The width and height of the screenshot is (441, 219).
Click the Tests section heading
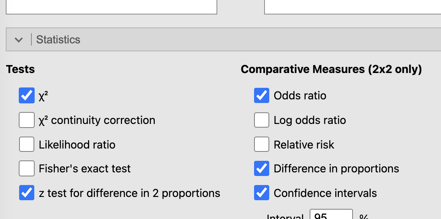tap(20, 69)
